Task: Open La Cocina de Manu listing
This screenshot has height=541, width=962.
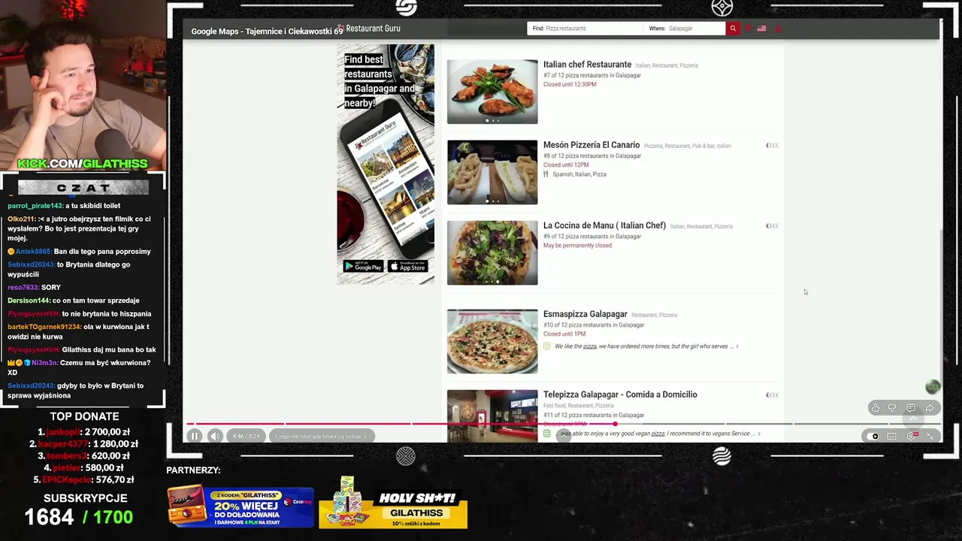Action: 604,225
